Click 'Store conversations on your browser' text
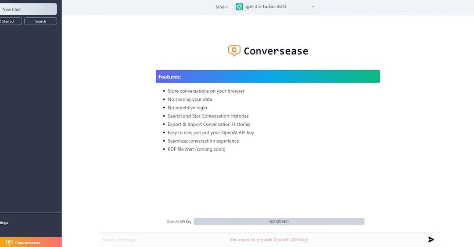 coord(206,91)
